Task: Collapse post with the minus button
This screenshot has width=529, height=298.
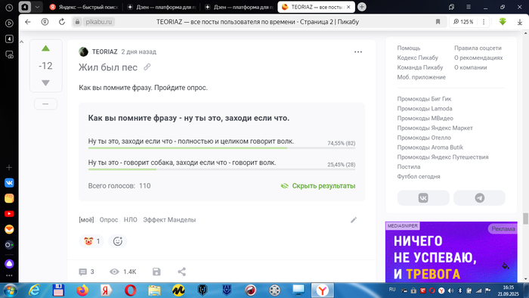Action: tap(45, 104)
